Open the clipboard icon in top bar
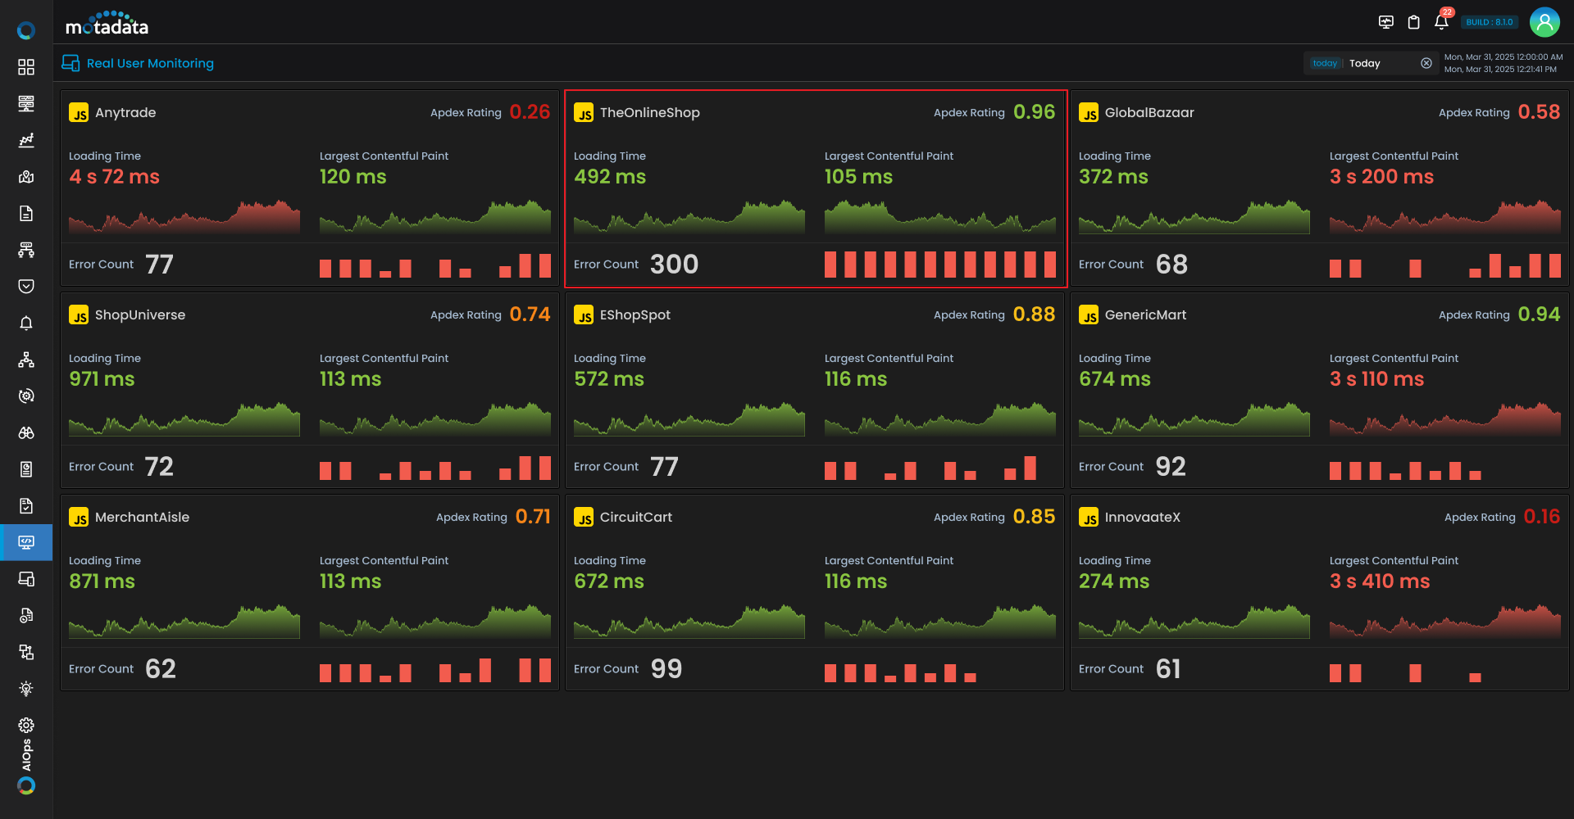 click(x=1413, y=22)
